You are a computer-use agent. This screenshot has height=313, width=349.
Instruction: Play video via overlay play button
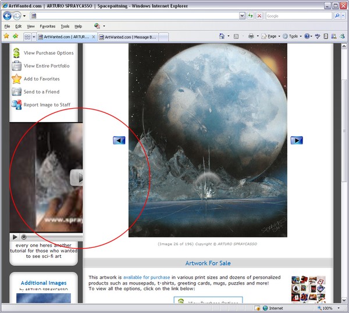(x=76, y=177)
